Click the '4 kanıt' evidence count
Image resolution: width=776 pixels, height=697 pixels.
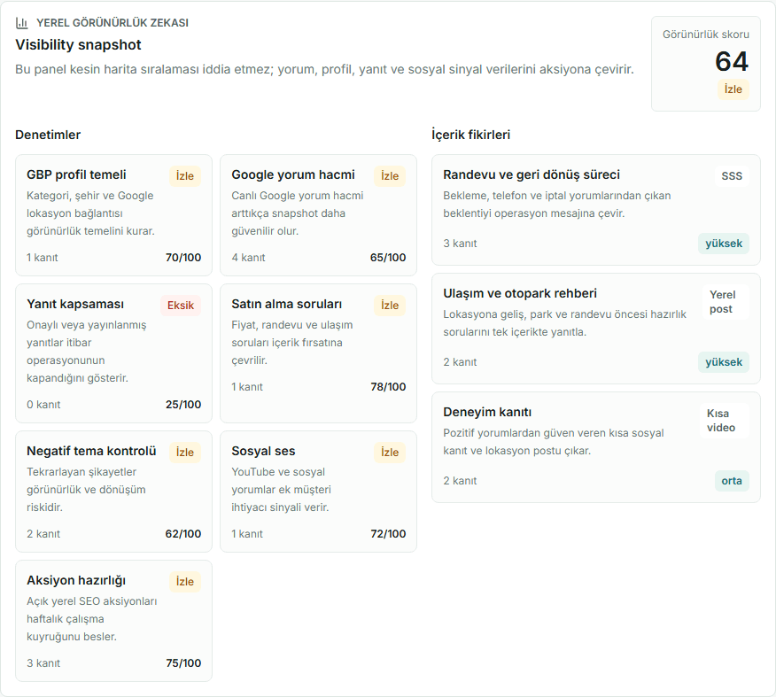(248, 258)
